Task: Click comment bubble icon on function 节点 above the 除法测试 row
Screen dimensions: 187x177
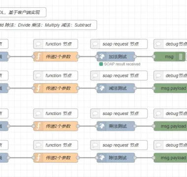Action: tap(38, 145)
